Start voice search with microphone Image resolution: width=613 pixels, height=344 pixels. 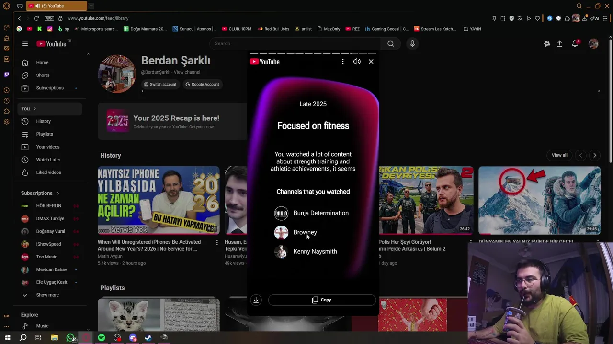(412, 43)
